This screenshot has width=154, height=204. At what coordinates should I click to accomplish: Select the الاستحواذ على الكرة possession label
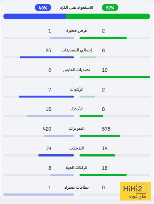[77, 8]
